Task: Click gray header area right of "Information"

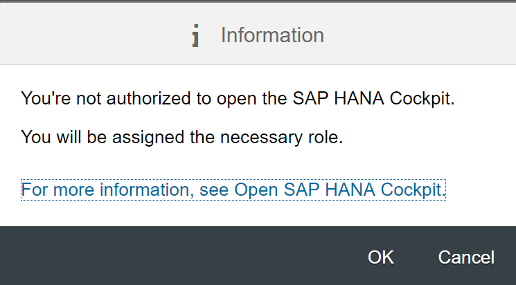Action: coord(416,35)
